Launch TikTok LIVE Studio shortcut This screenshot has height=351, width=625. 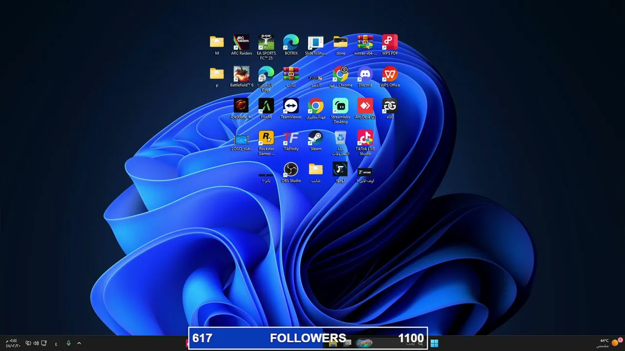click(x=365, y=143)
